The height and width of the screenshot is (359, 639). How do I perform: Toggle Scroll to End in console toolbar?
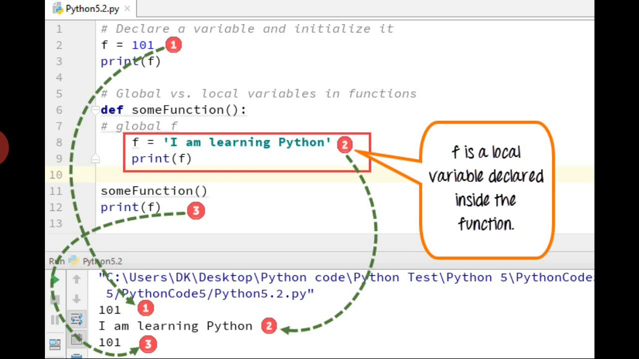coord(76,340)
